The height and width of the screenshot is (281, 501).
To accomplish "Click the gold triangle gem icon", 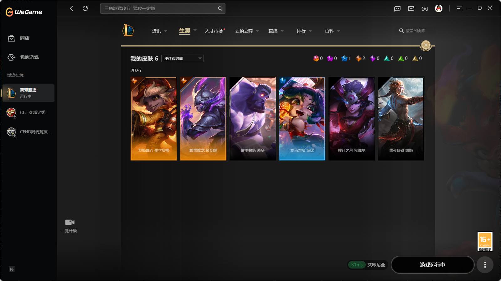I will point(415,58).
